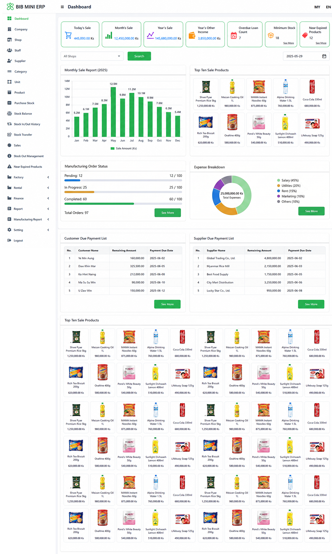Click the Month's Sale bar chart icon
This screenshot has height=554, width=332.
pyautogui.click(x=109, y=35)
